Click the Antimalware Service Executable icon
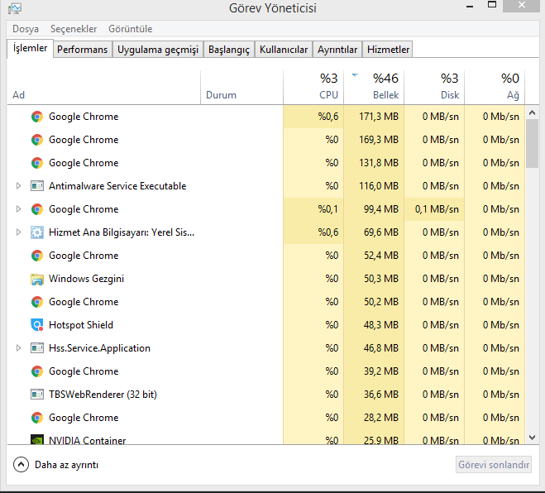The image size is (545, 493). coord(37,186)
